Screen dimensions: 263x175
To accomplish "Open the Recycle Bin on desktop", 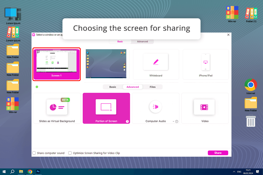I will pyautogui.click(x=251, y=121).
